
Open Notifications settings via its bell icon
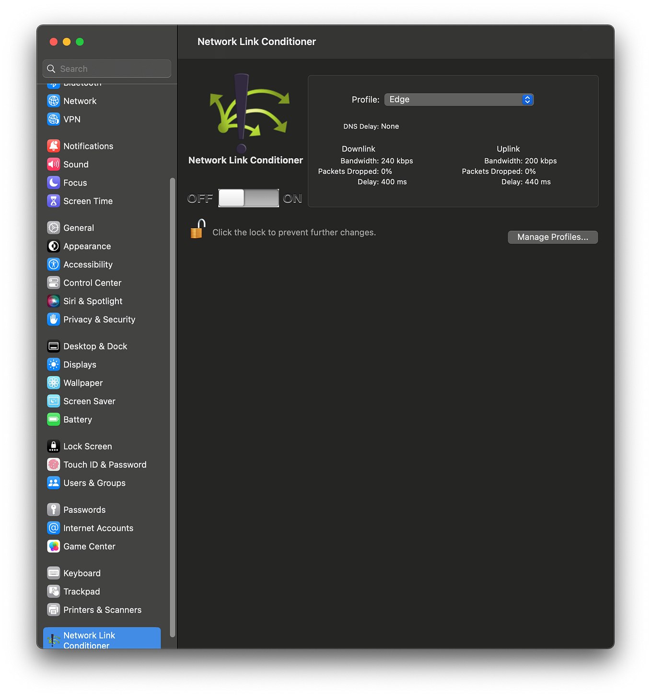pos(53,145)
